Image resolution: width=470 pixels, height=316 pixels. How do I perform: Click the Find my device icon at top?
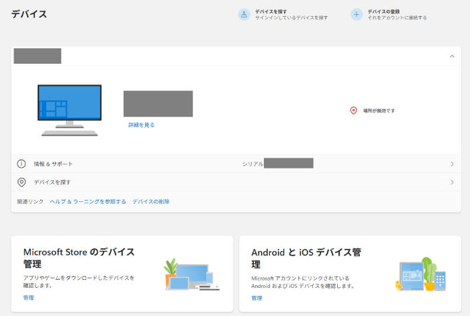(244, 14)
